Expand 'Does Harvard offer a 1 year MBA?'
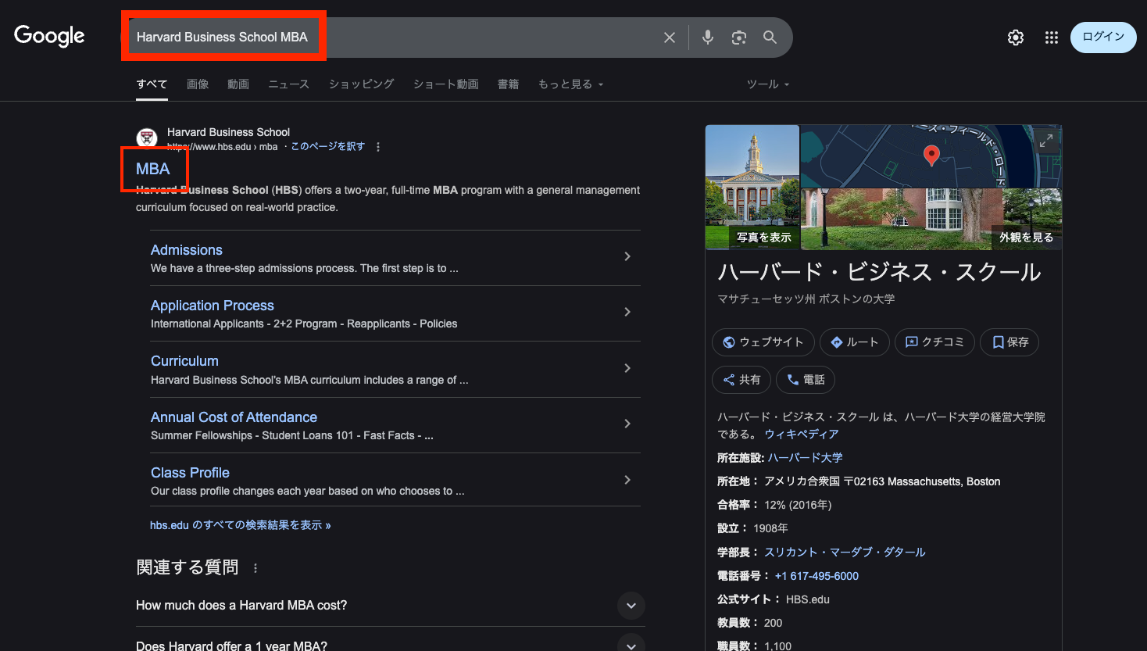Viewport: 1147px width, 651px height. pyautogui.click(x=631, y=644)
